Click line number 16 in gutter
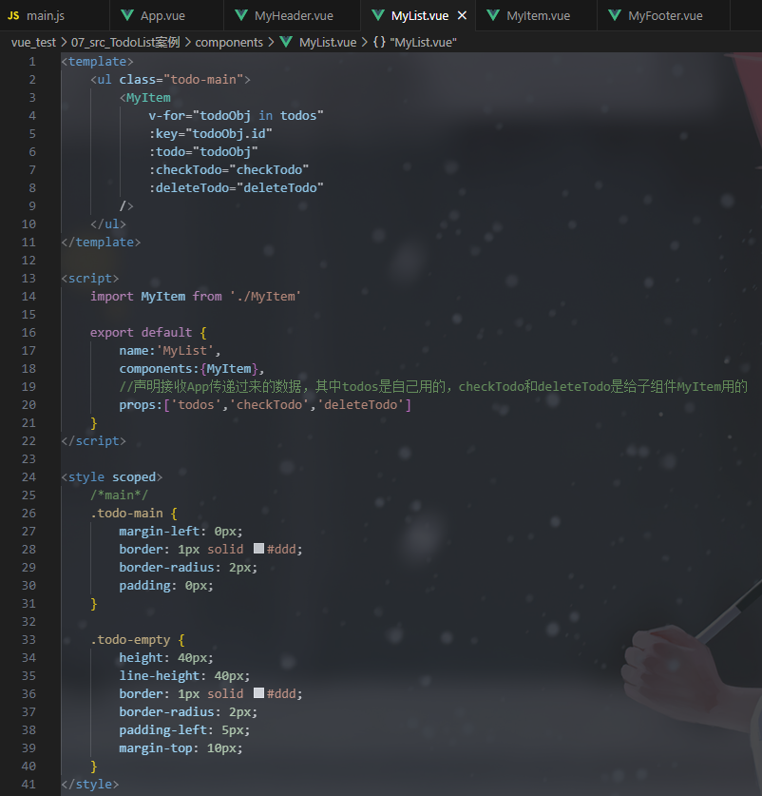762x796 pixels. coord(29,333)
